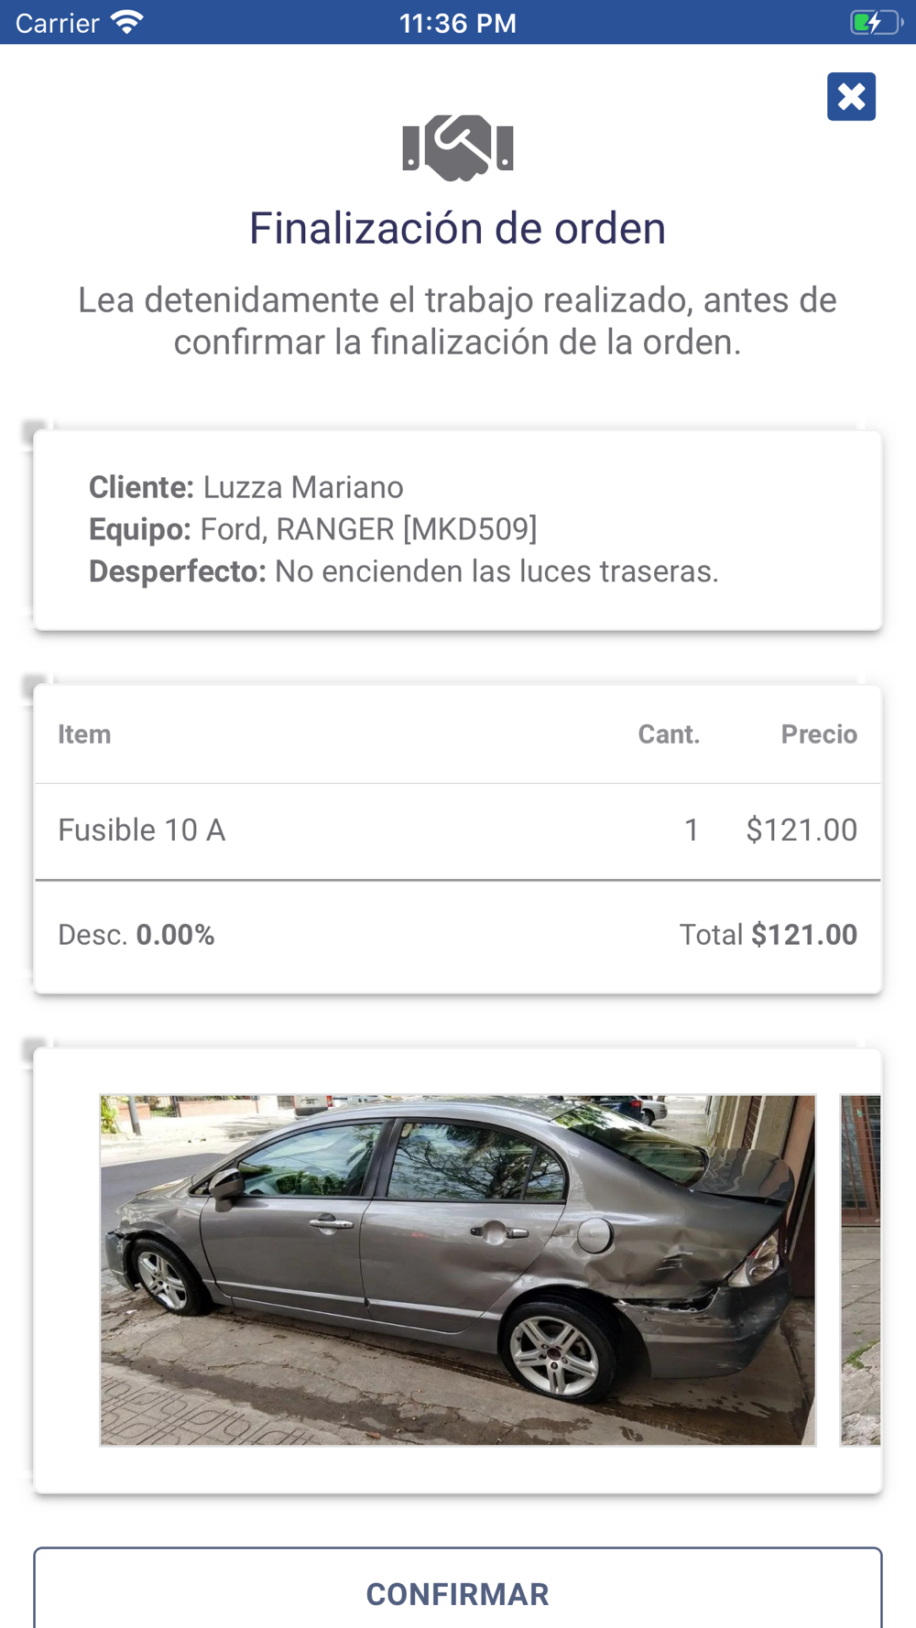Tap the Cliente Luzza Mariano line
This screenshot has width=916, height=1628.
point(245,487)
